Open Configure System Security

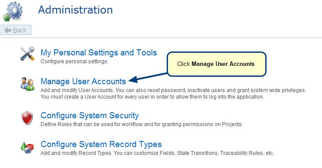click(x=89, y=116)
